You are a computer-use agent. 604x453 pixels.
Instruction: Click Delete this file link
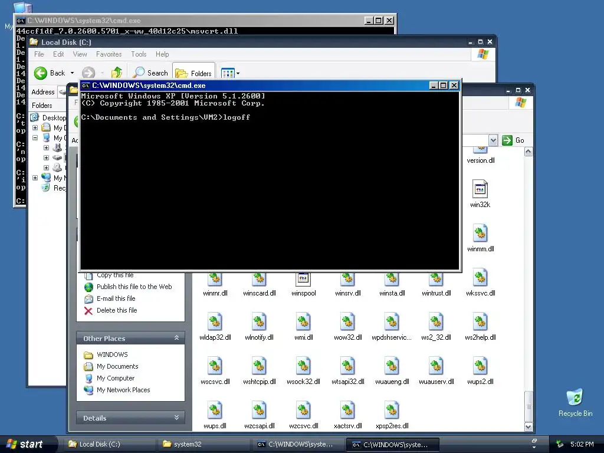point(117,310)
